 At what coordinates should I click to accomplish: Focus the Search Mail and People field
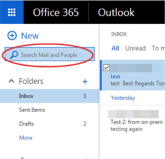coord(50,54)
